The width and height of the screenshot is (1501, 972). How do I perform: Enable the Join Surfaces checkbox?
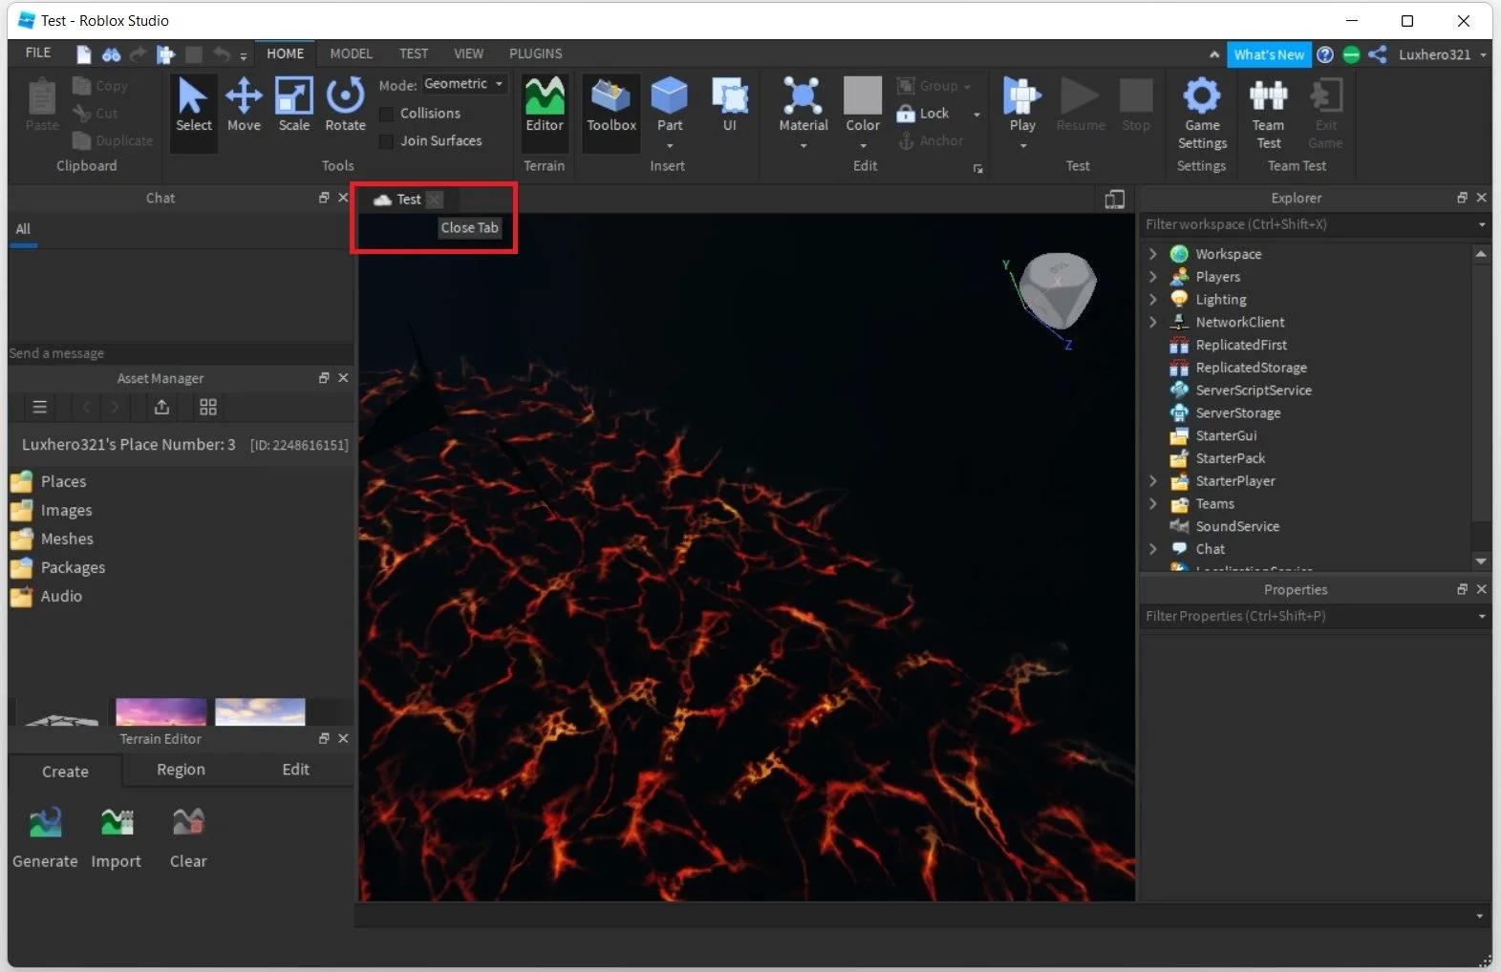[387, 141]
